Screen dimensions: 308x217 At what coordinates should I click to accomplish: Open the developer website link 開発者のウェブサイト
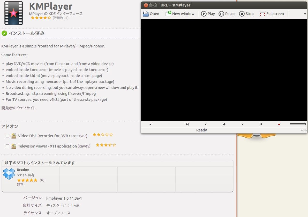point(18,108)
